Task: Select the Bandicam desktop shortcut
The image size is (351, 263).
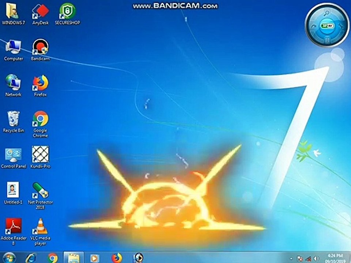Action: pos(40,50)
